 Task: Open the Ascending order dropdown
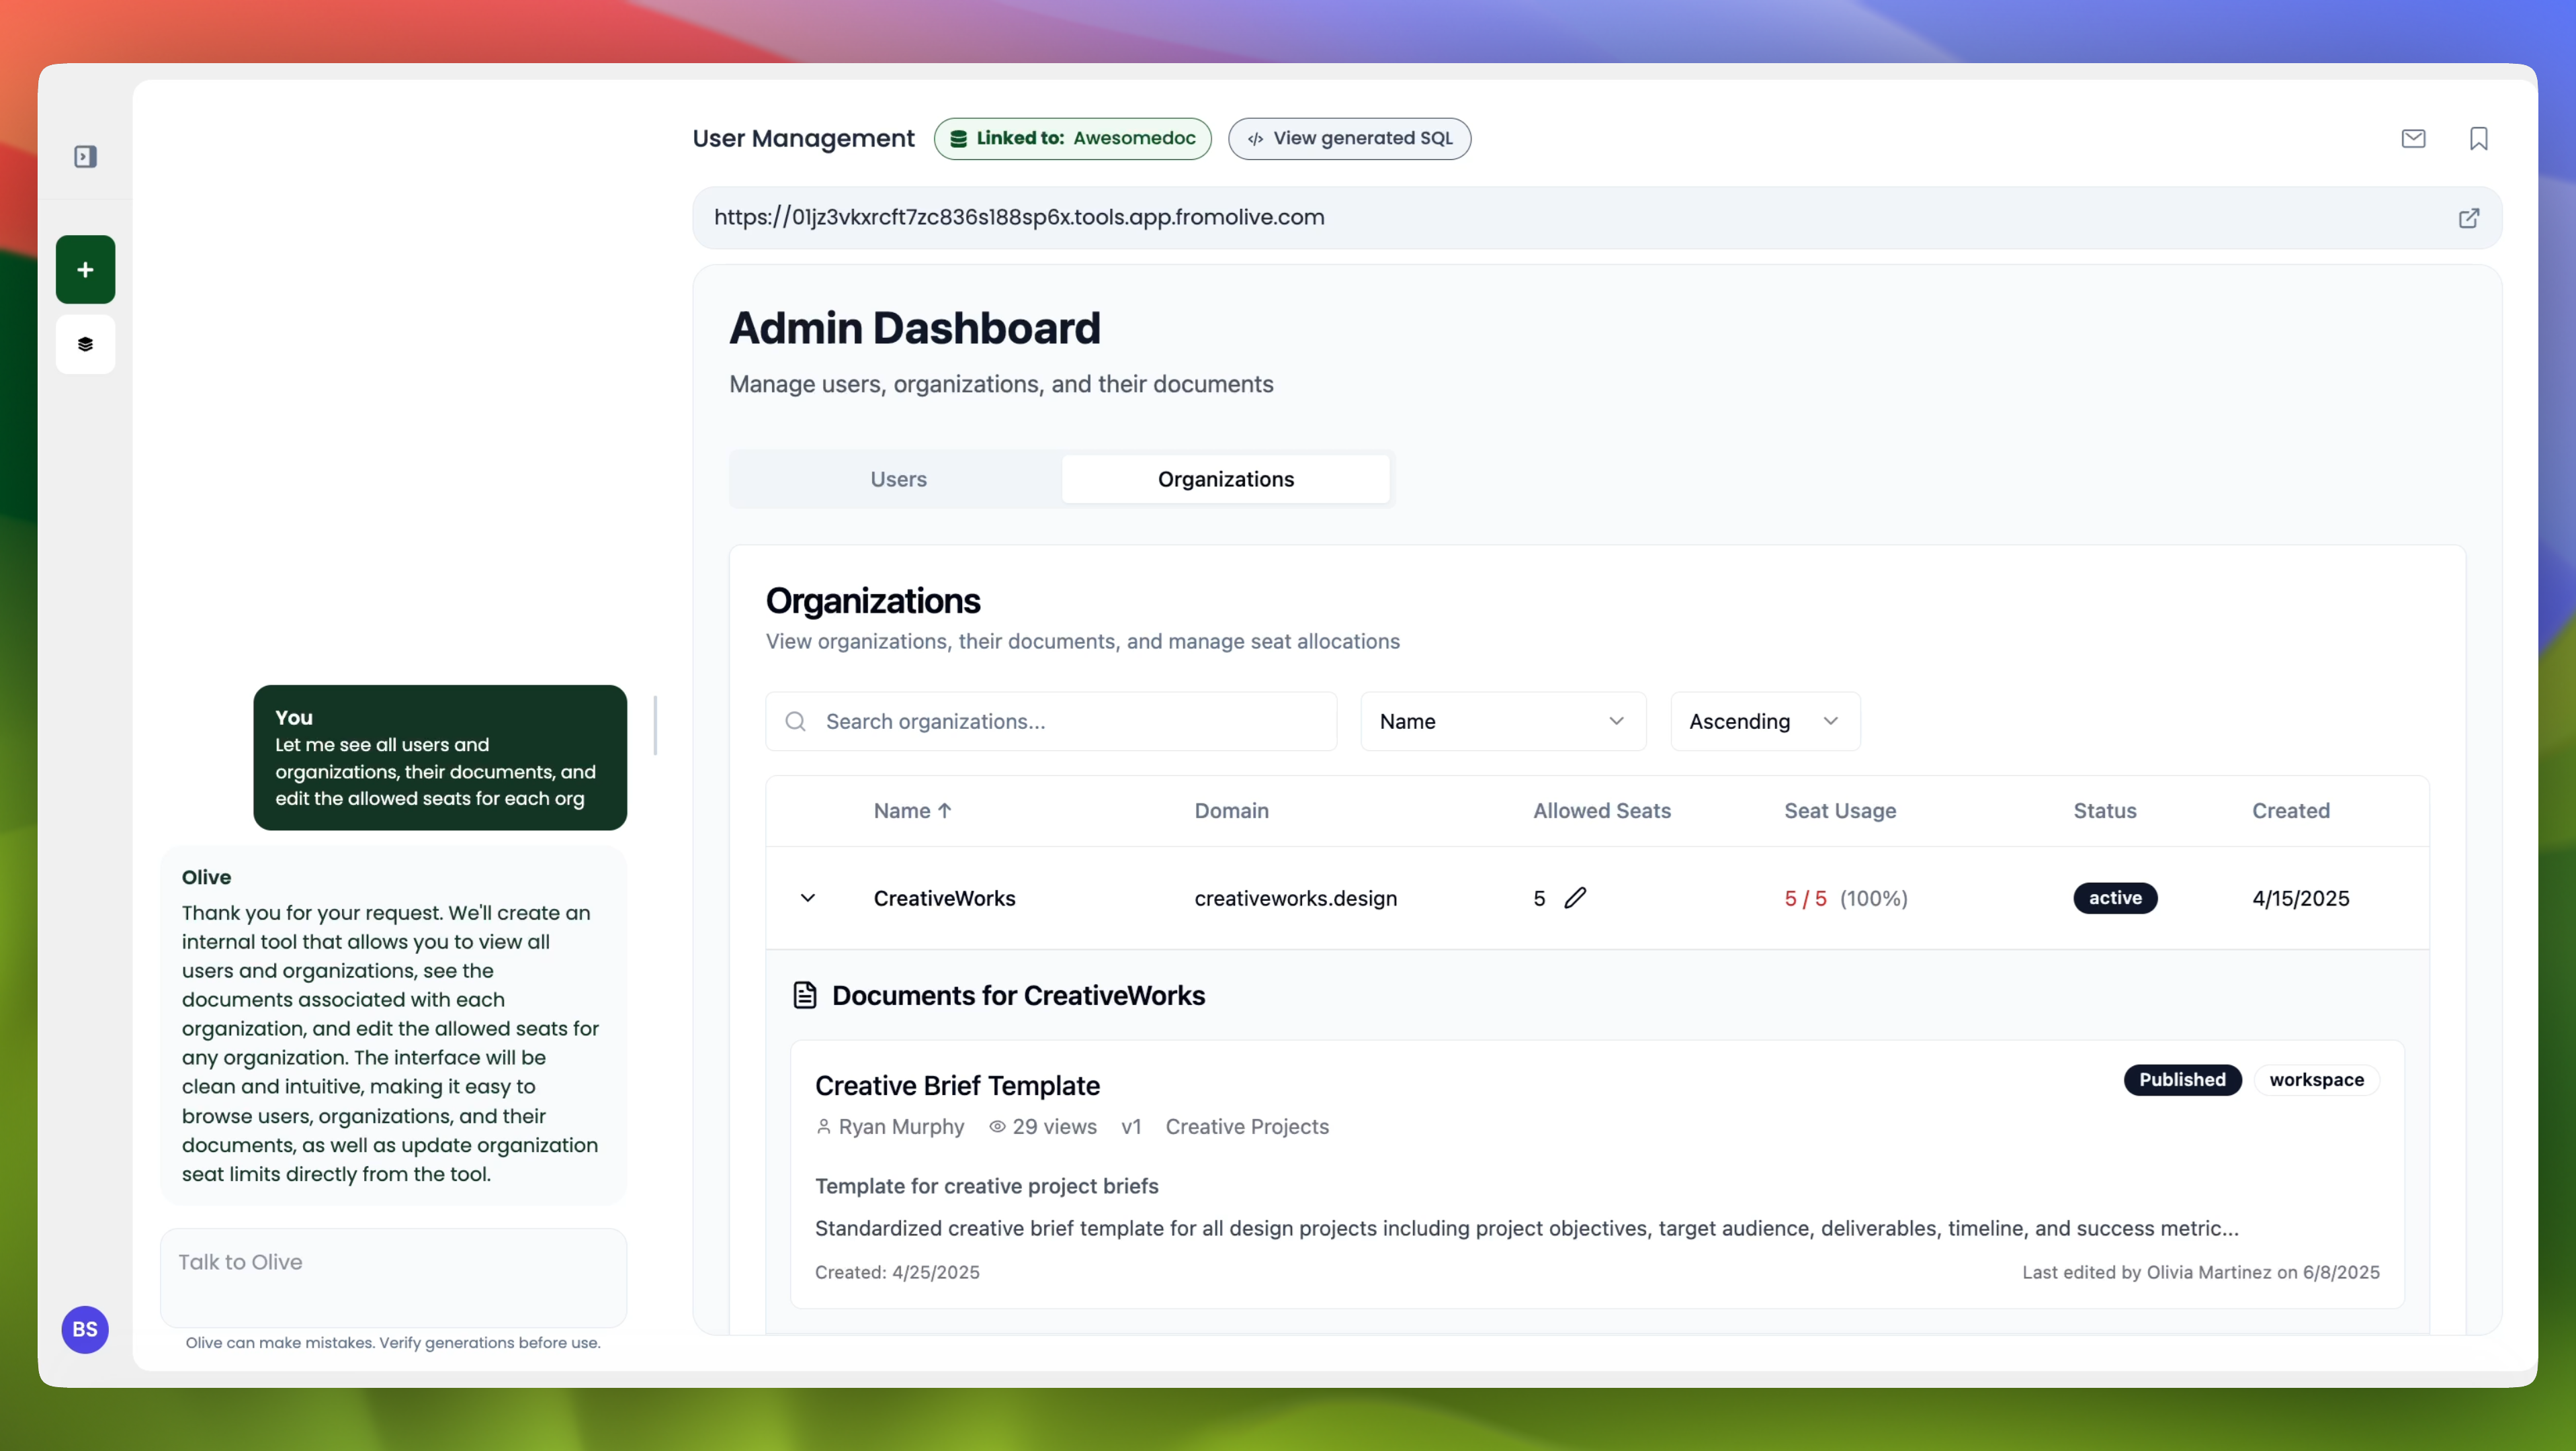tap(1764, 721)
